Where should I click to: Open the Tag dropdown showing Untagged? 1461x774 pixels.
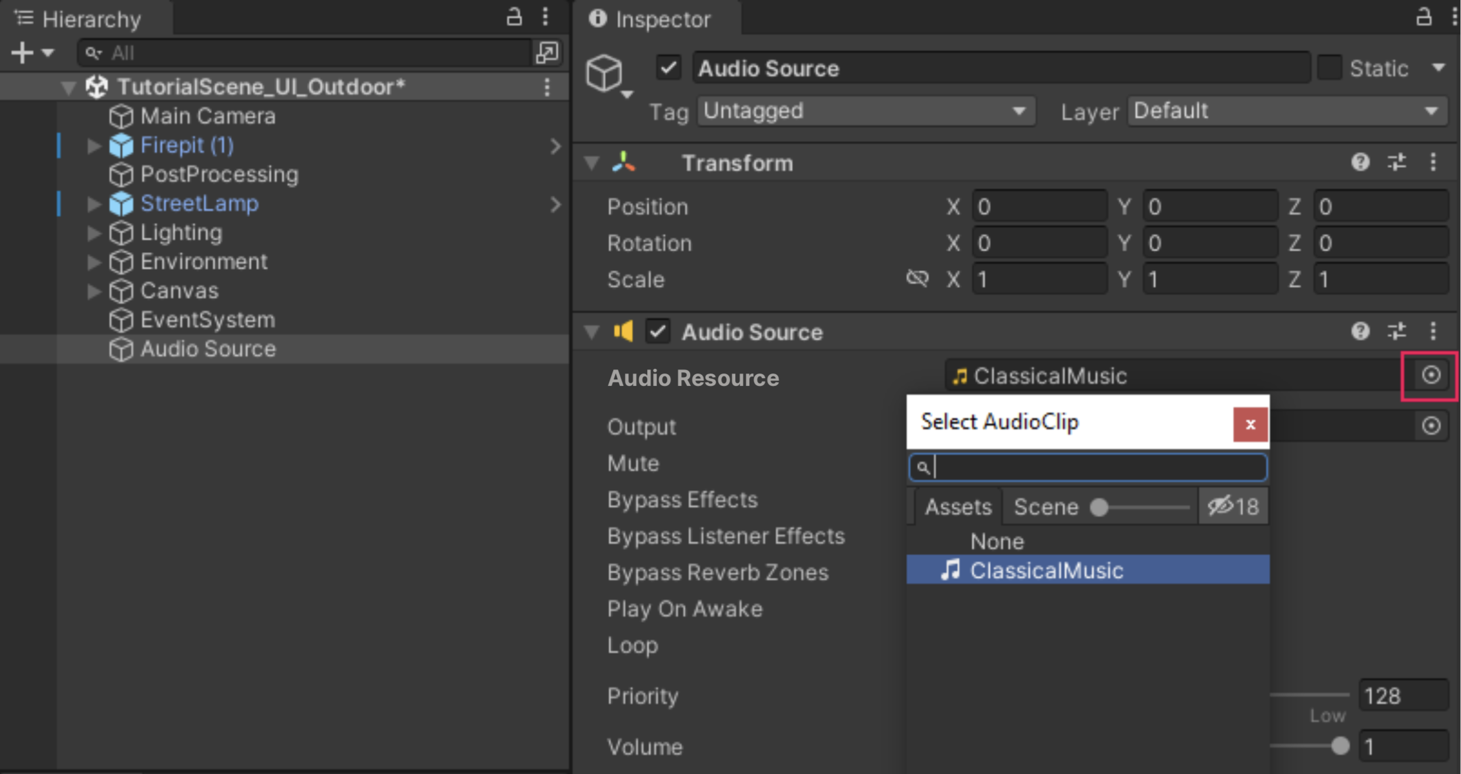tap(865, 111)
